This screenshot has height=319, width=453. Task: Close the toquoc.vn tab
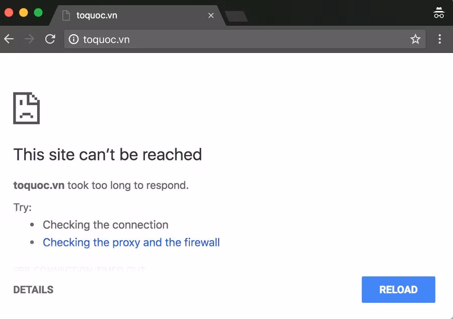pyautogui.click(x=211, y=16)
